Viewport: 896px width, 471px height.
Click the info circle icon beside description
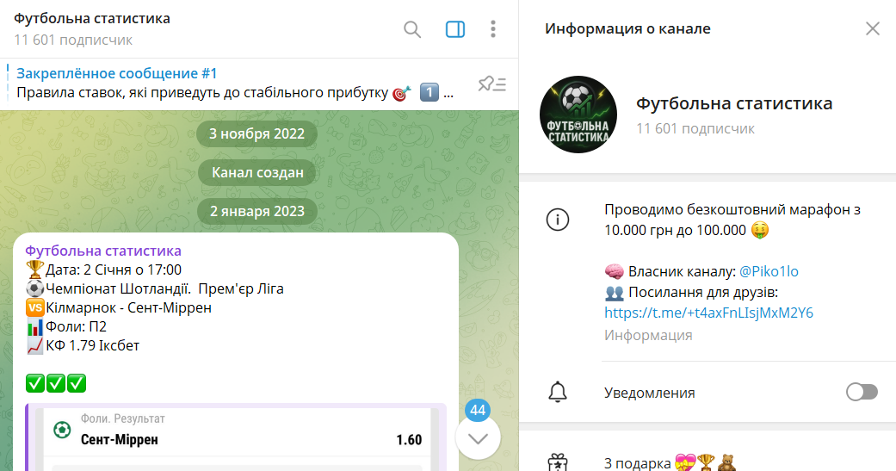click(557, 220)
